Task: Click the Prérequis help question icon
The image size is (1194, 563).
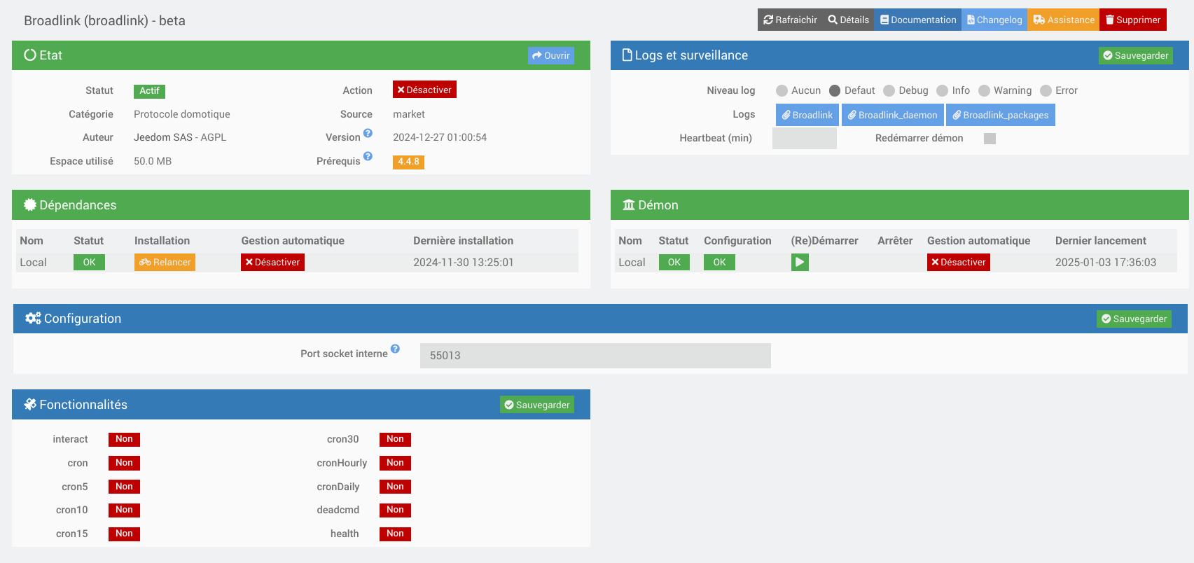Action: coord(368,156)
